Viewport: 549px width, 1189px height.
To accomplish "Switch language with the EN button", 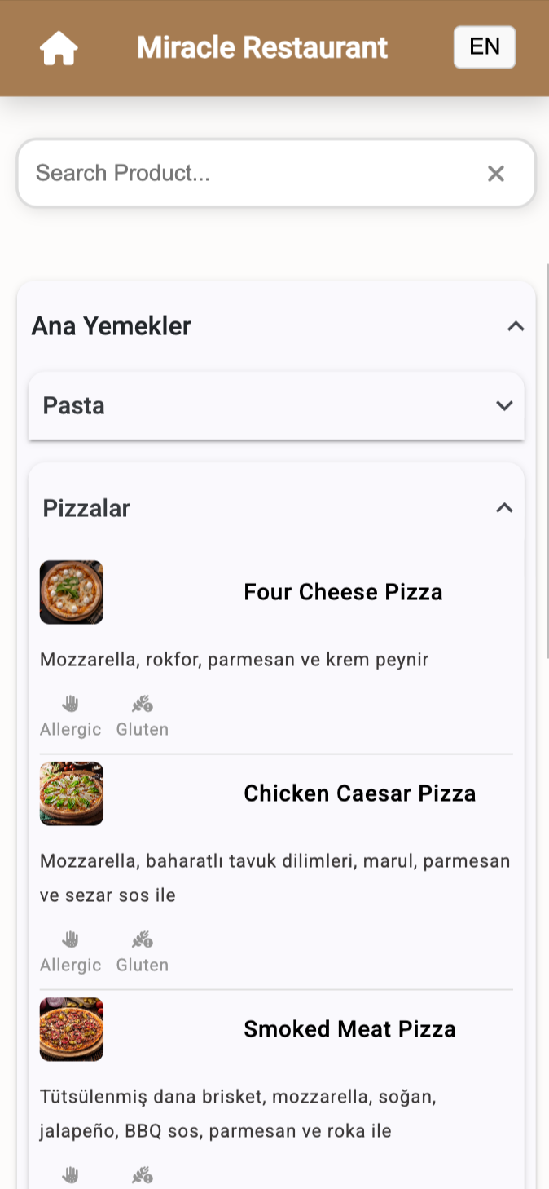I will pos(485,46).
